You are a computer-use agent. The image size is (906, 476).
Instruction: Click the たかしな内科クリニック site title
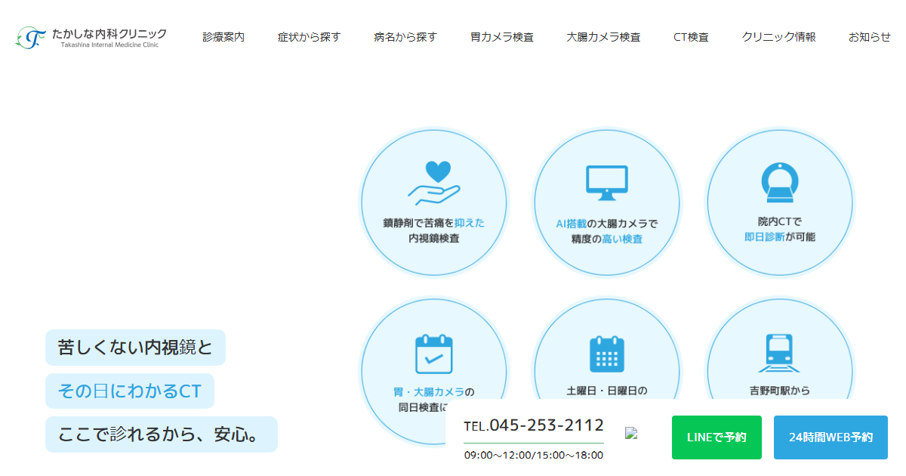[x=109, y=34]
